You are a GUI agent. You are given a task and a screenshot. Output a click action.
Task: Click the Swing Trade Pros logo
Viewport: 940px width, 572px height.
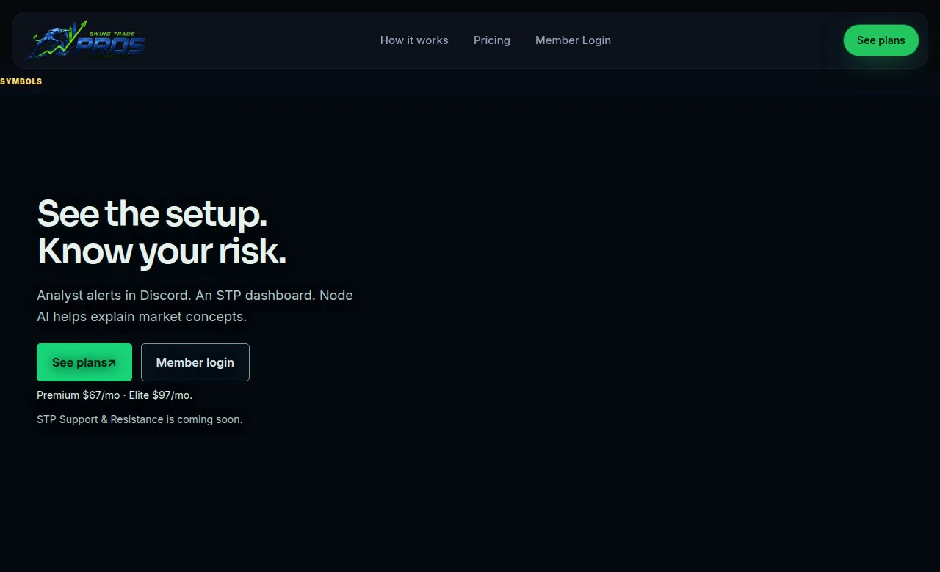click(x=86, y=40)
